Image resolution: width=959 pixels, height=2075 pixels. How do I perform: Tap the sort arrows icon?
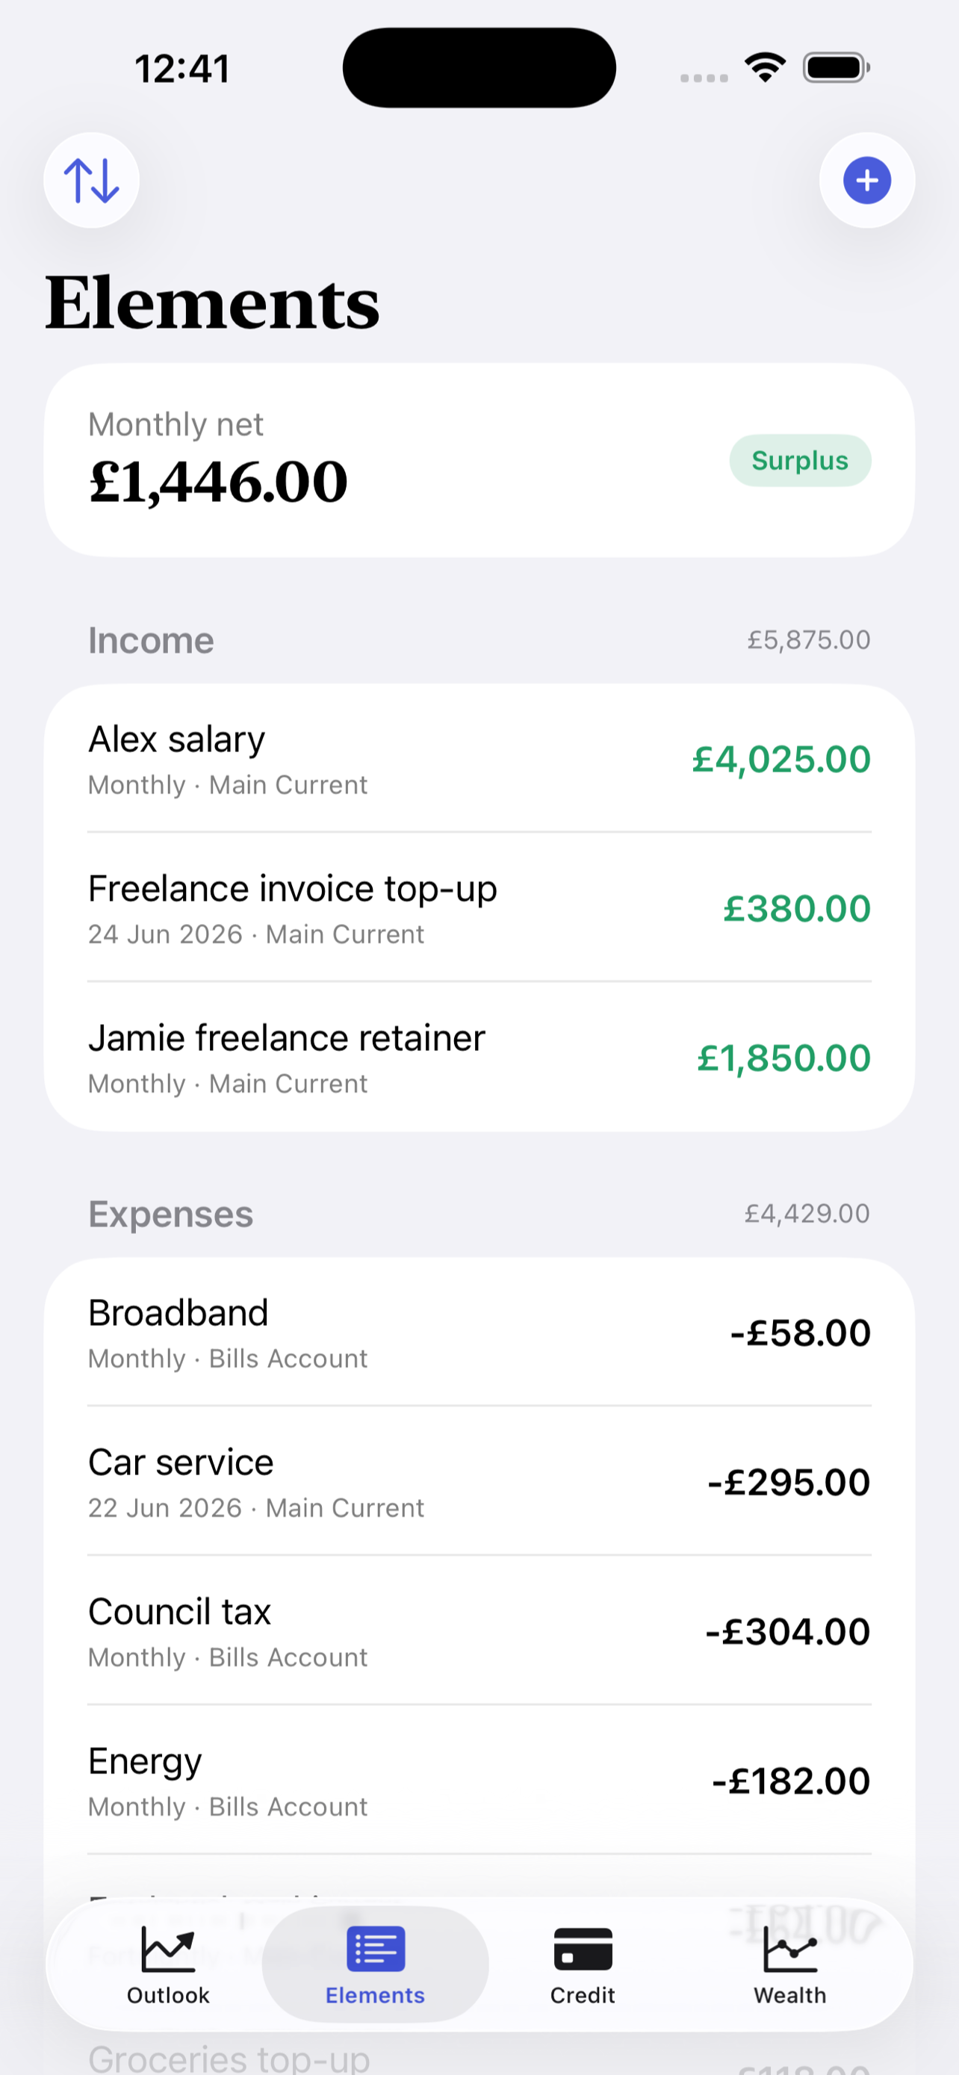click(91, 181)
